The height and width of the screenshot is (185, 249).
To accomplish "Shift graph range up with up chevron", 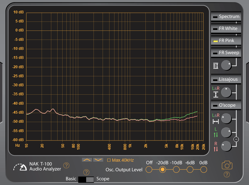I will coord(87,160).
